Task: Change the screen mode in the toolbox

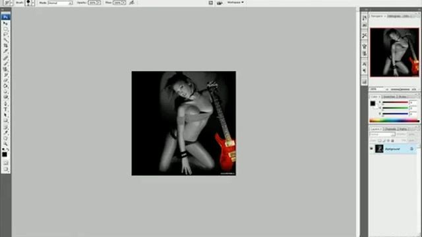Action: [6, 169]
